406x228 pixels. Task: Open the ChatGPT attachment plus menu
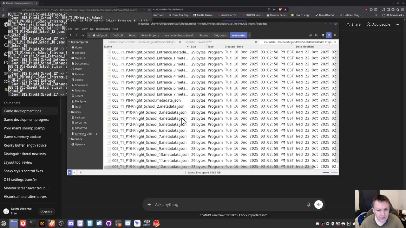(149, 205)
